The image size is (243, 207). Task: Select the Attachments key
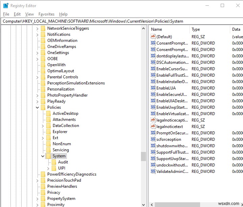point(64,119)
